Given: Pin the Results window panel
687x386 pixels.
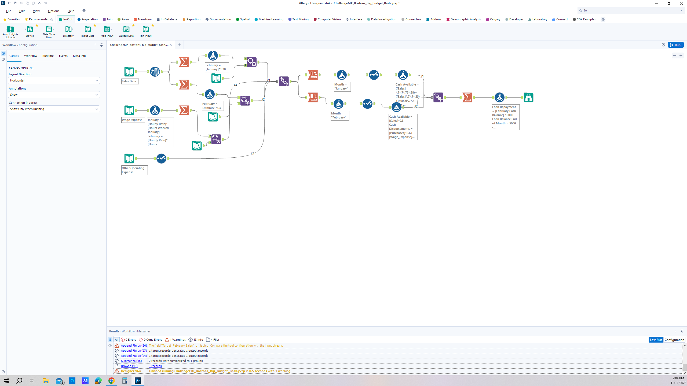Looking at the screenshot, I should (x=682, y=331).
